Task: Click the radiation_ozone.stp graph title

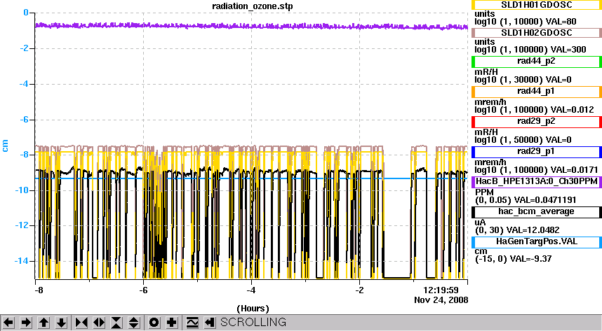Action: click(253, 6)
